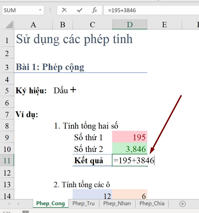Viewport: 199px width, 213px height.
Task: Click '2. Tính tổng các ô' text
Action: pyautogui.click(x=82, y=184)
